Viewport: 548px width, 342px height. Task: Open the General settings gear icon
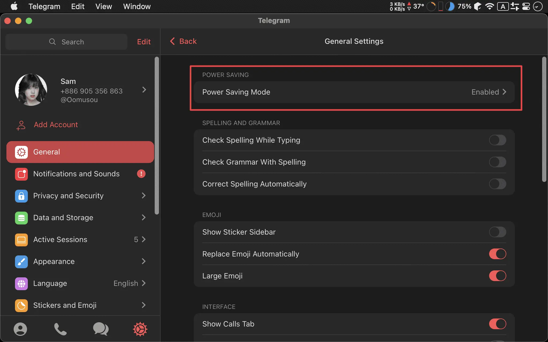point(21,152)
